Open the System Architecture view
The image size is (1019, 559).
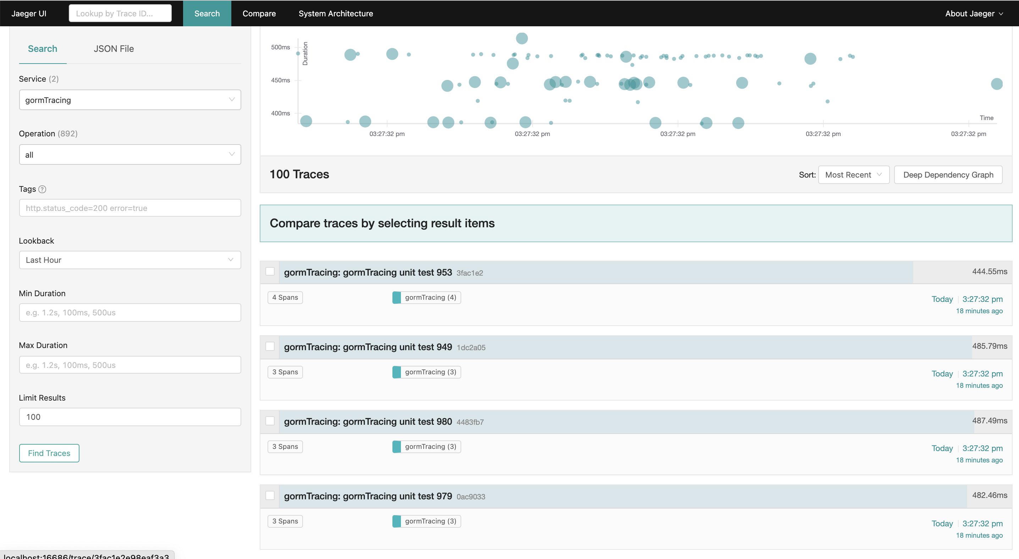(x=336, y=12)
